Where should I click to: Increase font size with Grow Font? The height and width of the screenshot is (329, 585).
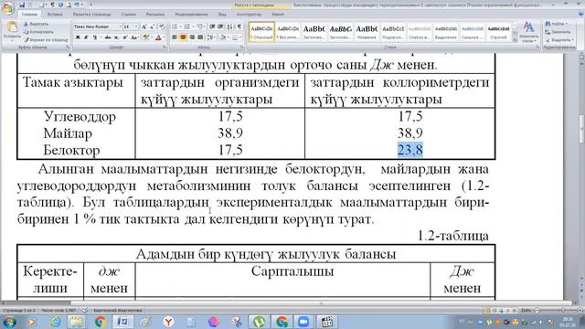coord(144,27)
